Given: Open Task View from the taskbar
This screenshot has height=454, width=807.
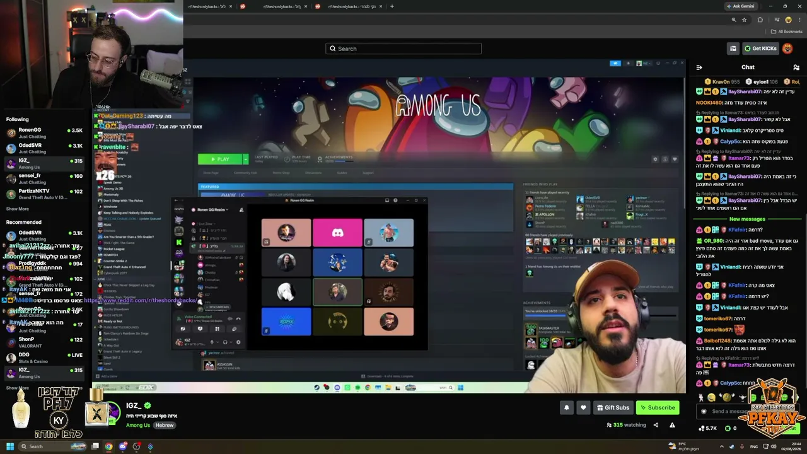Looking at the screenshot, I should 95,446.
